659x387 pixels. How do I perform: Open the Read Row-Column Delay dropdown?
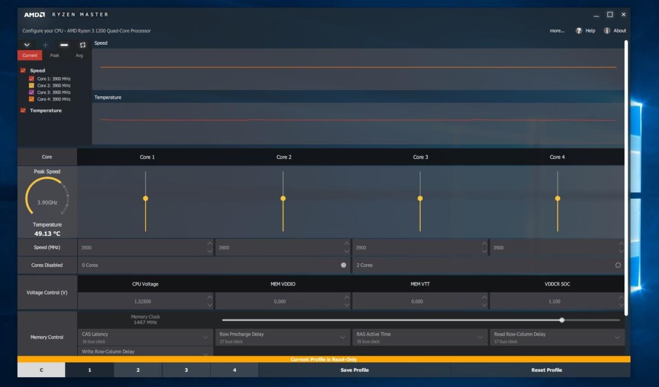pyautogui.click(x=618, y=337)
